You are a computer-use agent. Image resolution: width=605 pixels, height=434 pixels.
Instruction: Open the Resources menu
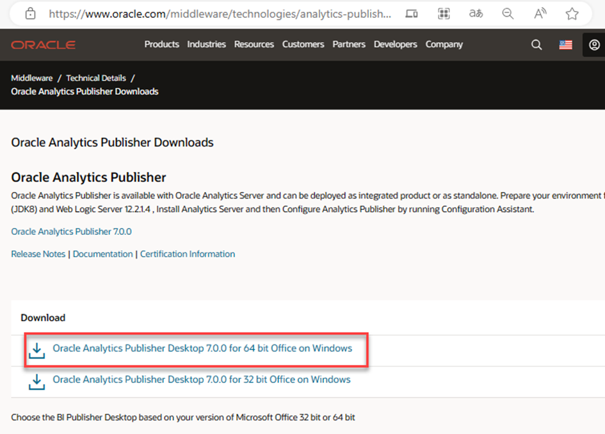click(254, 44)
